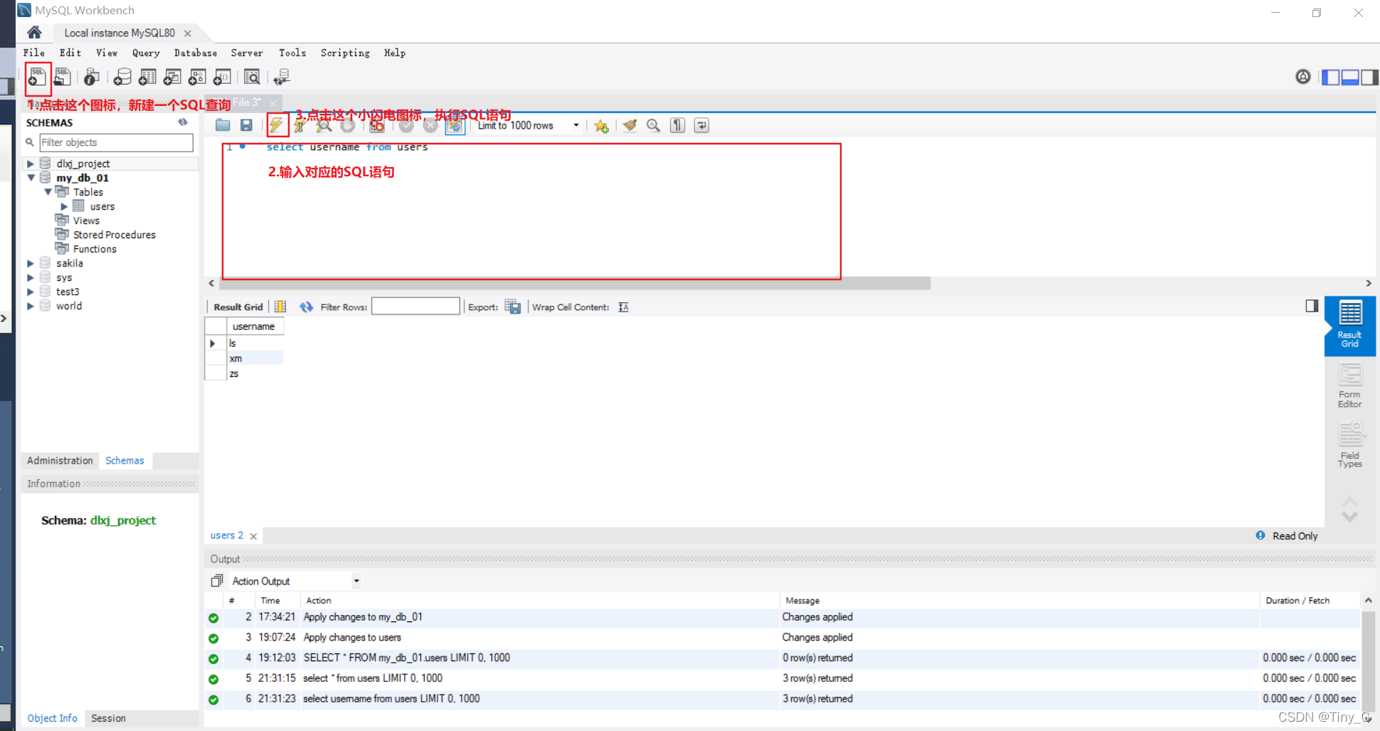Run EXPLAIN on the current statement

tap(324, 126)
